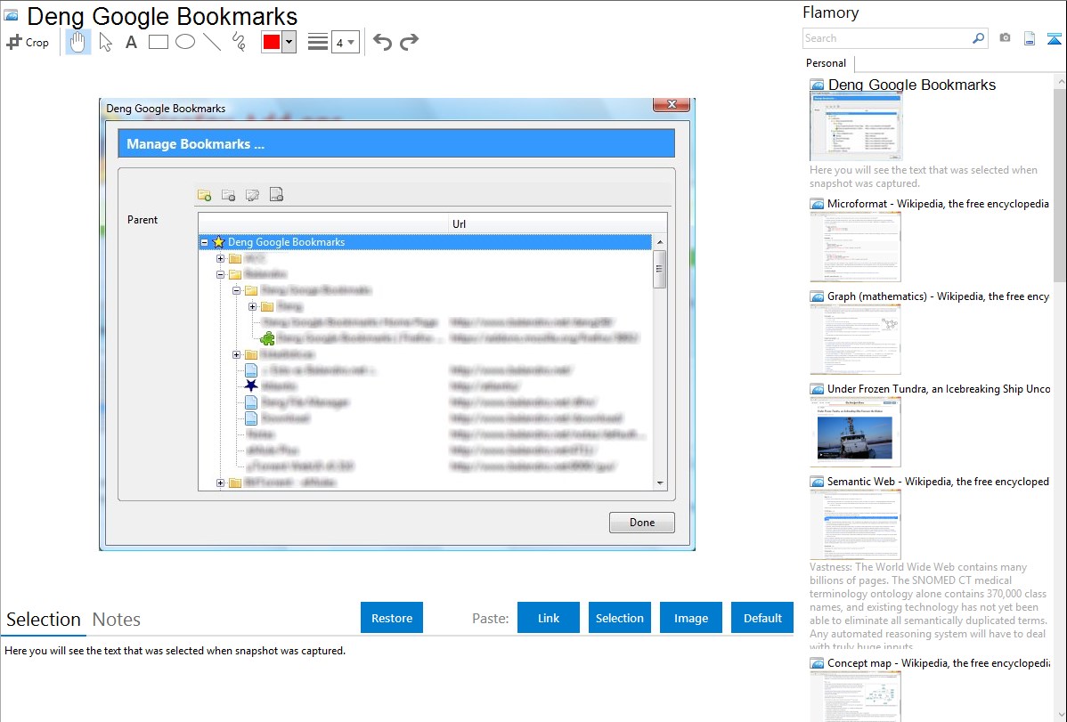Click the bookmark tree scrollbar up arrow
1067x722 pixels.
tap(659, 242)
